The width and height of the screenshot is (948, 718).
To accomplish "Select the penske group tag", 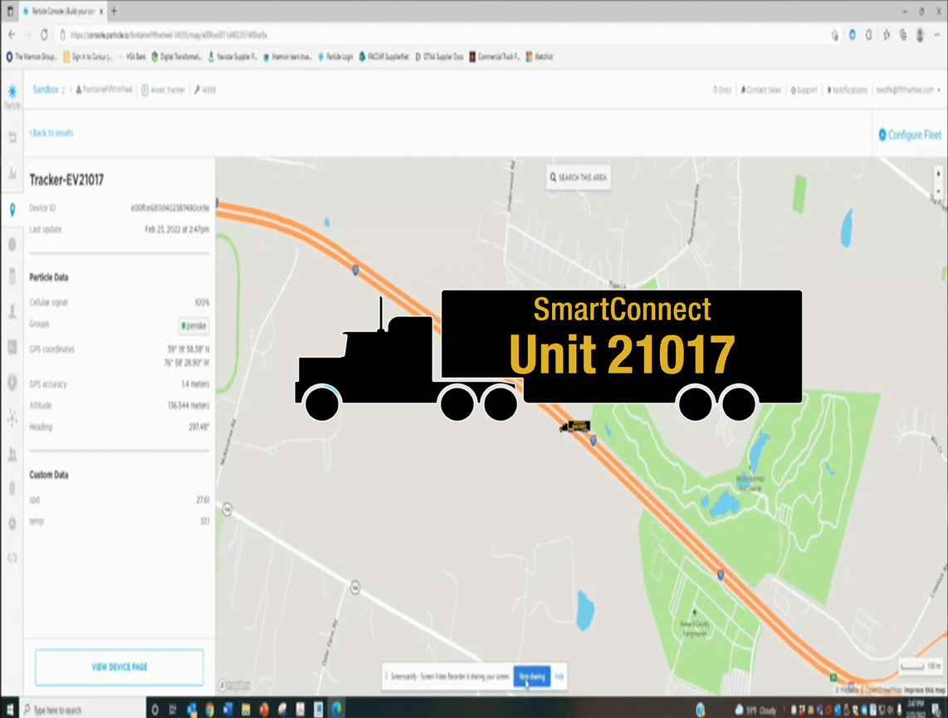I will (x=194, y=325).
